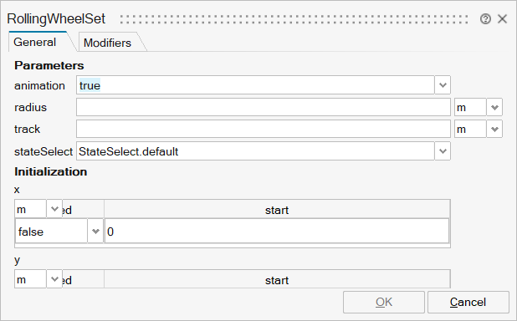Click the StateSelect.default field
This screenshot has width=517, height=321.
[x=255, y=151]
